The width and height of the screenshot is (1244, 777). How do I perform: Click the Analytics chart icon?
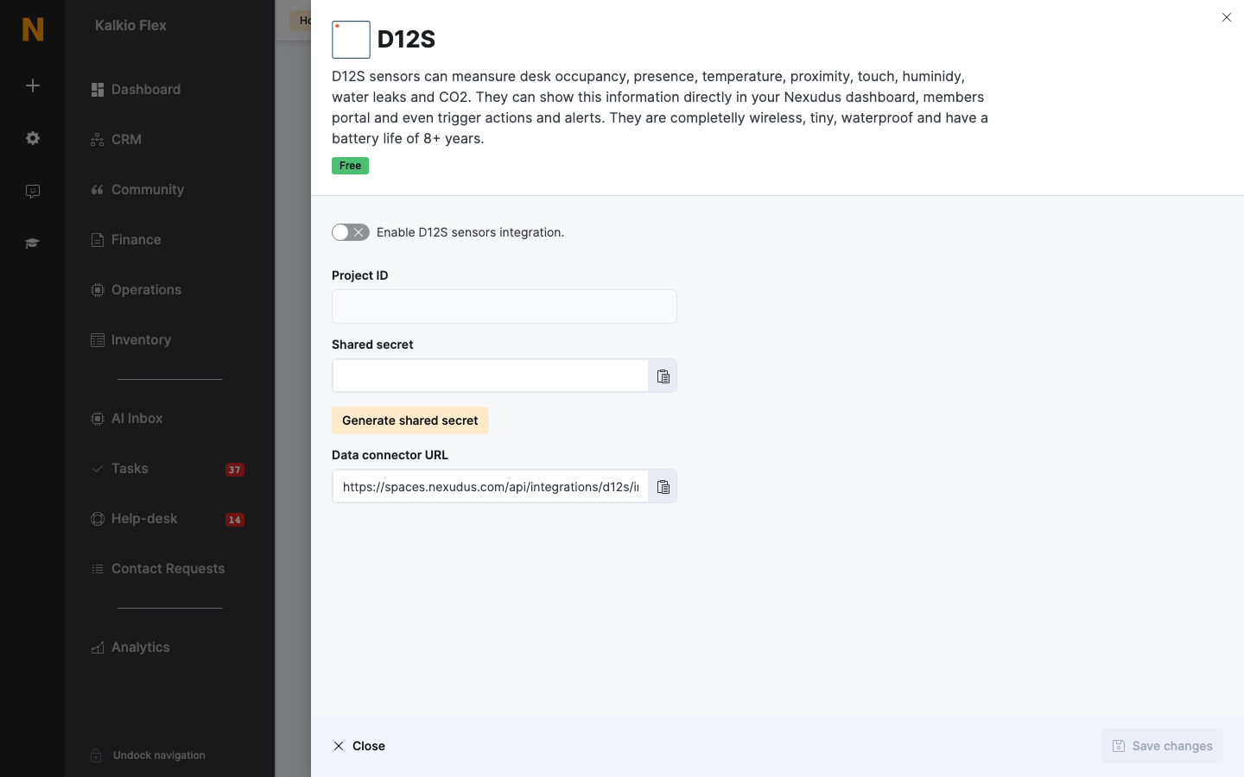(98, 647)
